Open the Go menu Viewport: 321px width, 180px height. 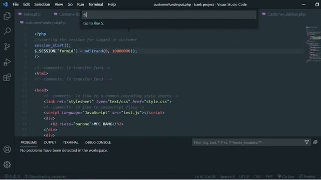pos(70,4)
